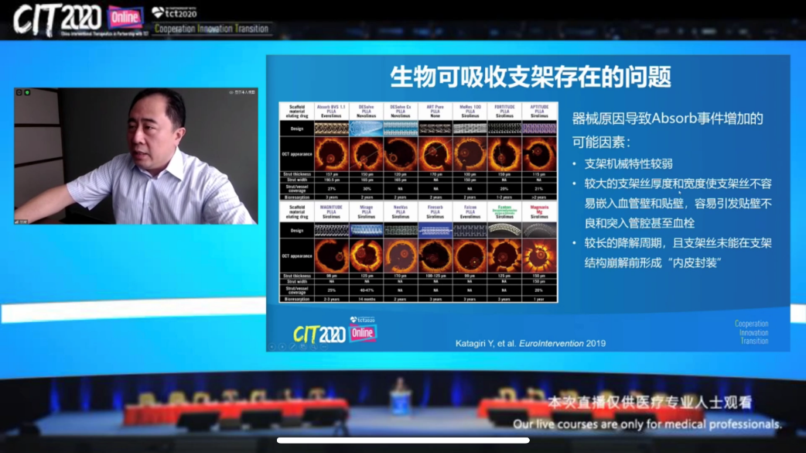Click the Magmaris OCT appearance image
The width and height of the screenshot is (806, 453).
(539, 256)
